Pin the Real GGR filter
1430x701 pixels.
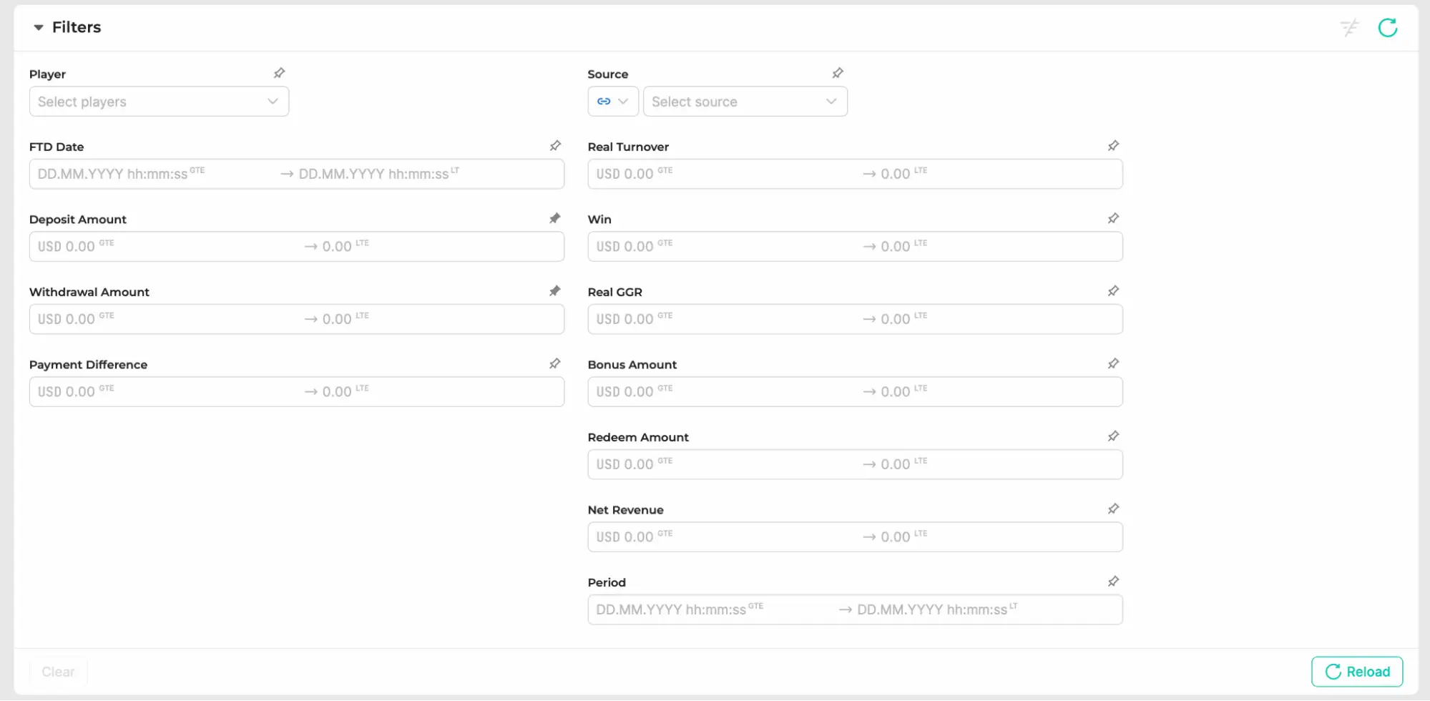[1113, 291]
